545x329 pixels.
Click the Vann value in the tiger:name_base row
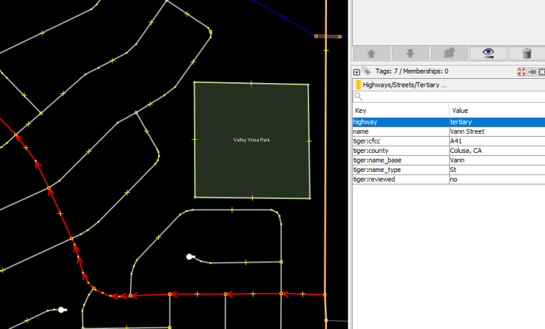point(497,160)
